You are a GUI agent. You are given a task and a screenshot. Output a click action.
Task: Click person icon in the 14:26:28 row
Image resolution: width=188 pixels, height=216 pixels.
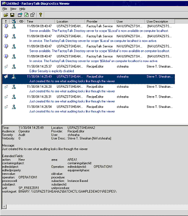[x=14, y=87]
